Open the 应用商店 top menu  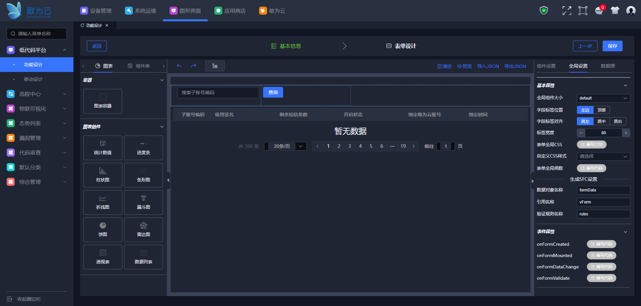[230, 11]
